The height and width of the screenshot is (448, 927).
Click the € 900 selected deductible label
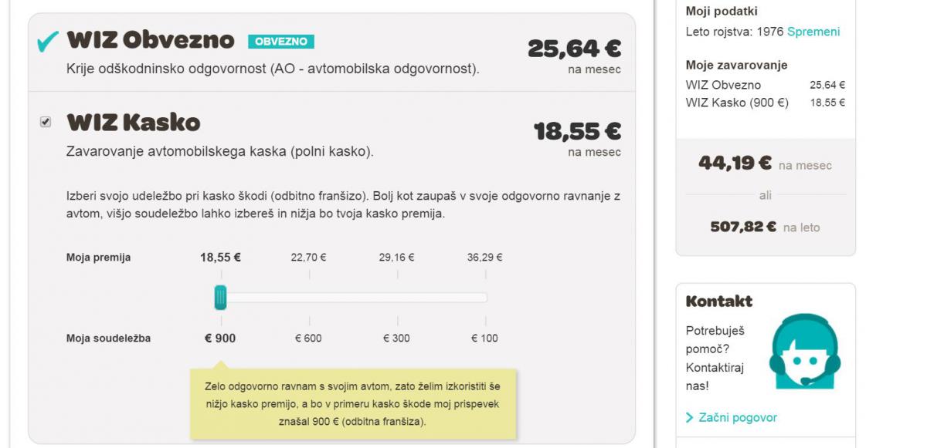click(220, 338)
